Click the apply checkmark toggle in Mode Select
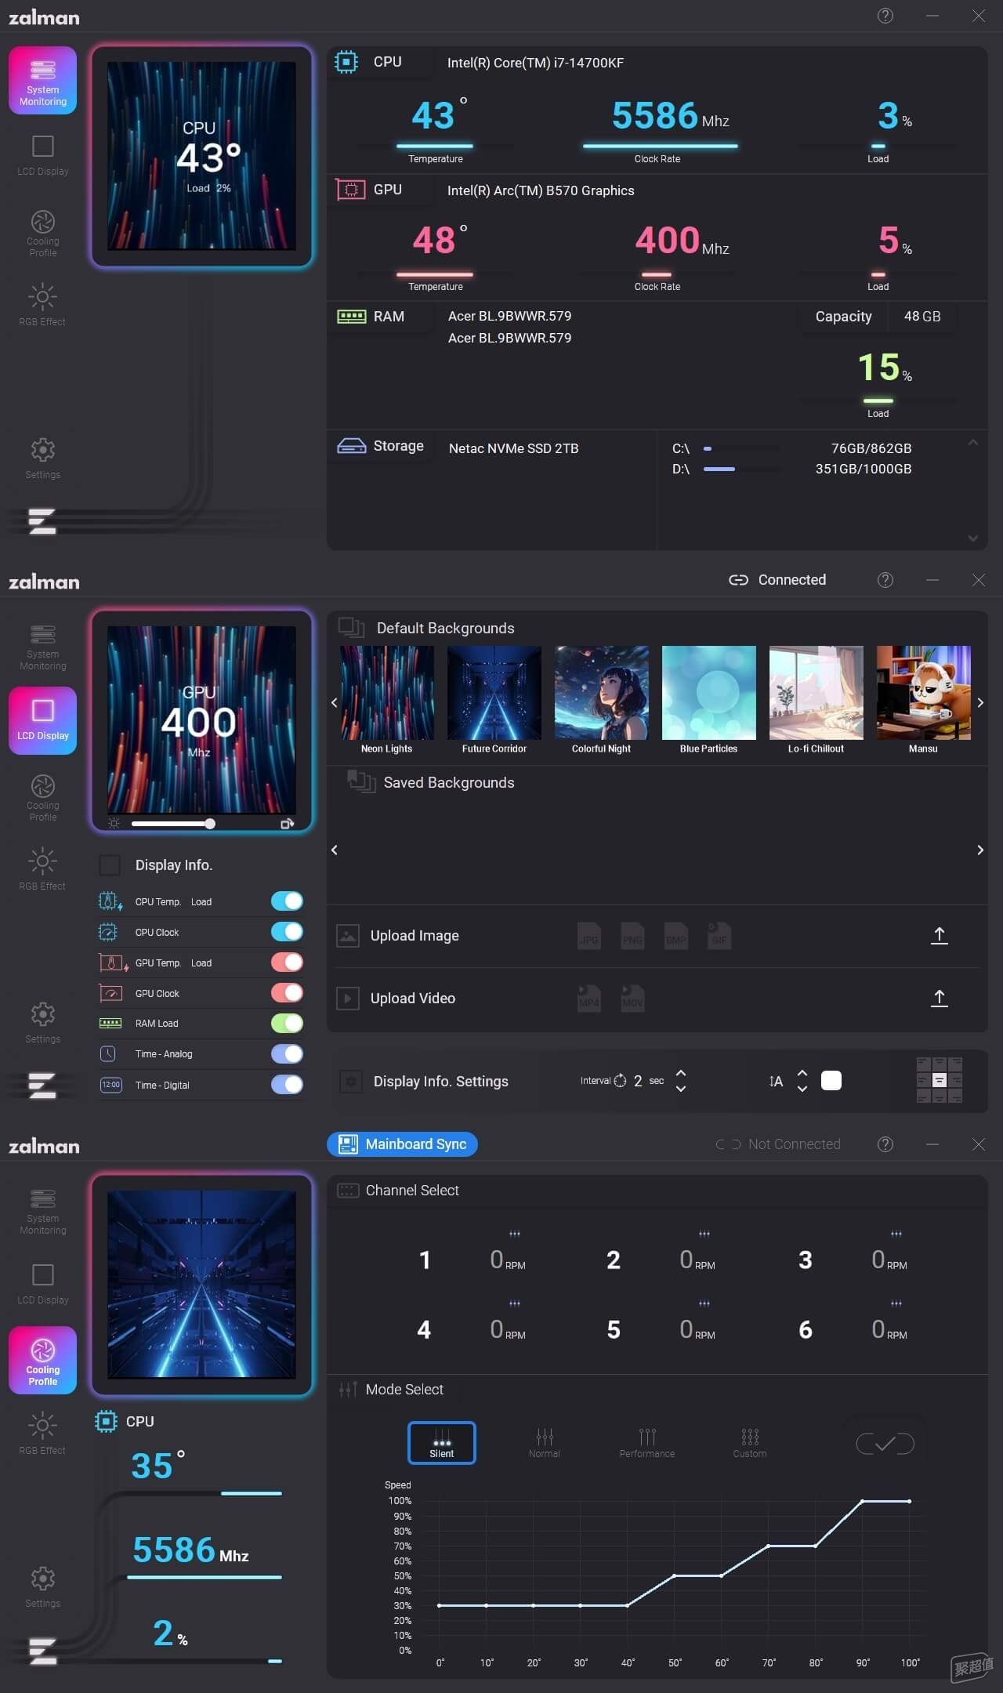1003x1693 pixels. coord(885,1444)
